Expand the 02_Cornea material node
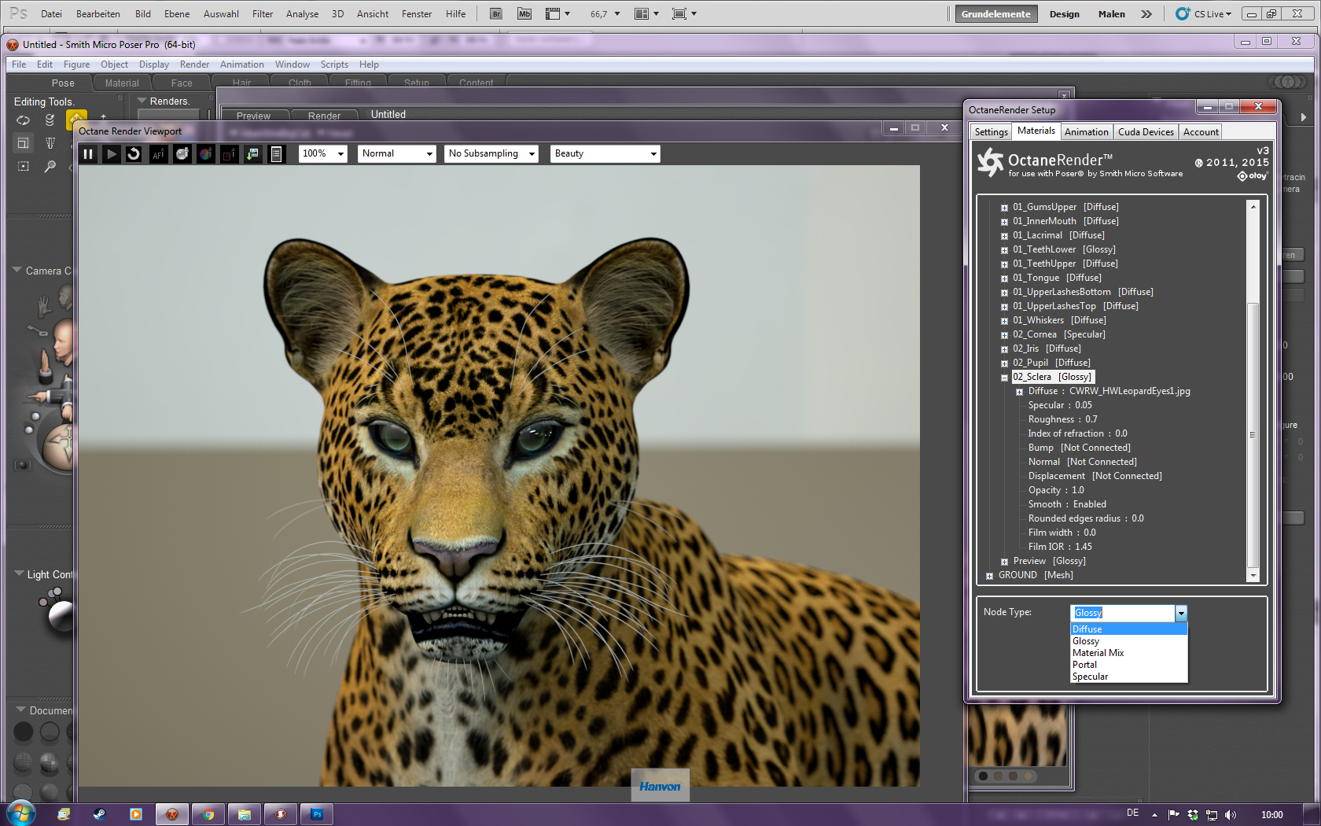 (x=1004, y=335)
